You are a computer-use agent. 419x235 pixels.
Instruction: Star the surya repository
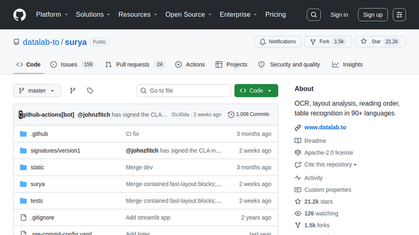380,42
